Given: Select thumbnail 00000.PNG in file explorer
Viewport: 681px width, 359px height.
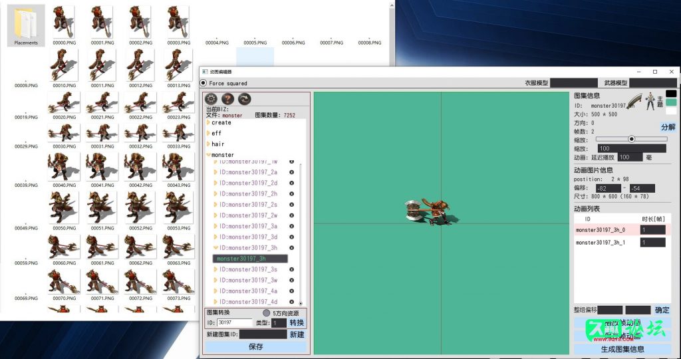Looking at the screenshot, I should tap(65, 26).
